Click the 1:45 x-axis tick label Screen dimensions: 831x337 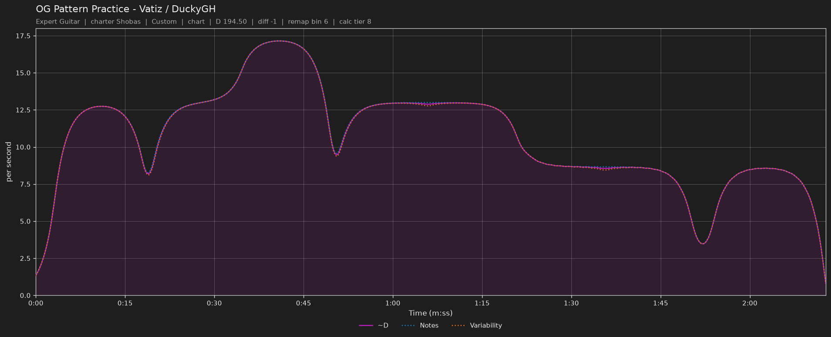coord(661,303)
